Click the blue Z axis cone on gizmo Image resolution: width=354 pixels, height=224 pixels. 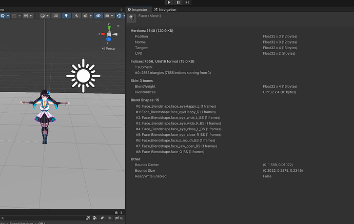click(109, 39)
